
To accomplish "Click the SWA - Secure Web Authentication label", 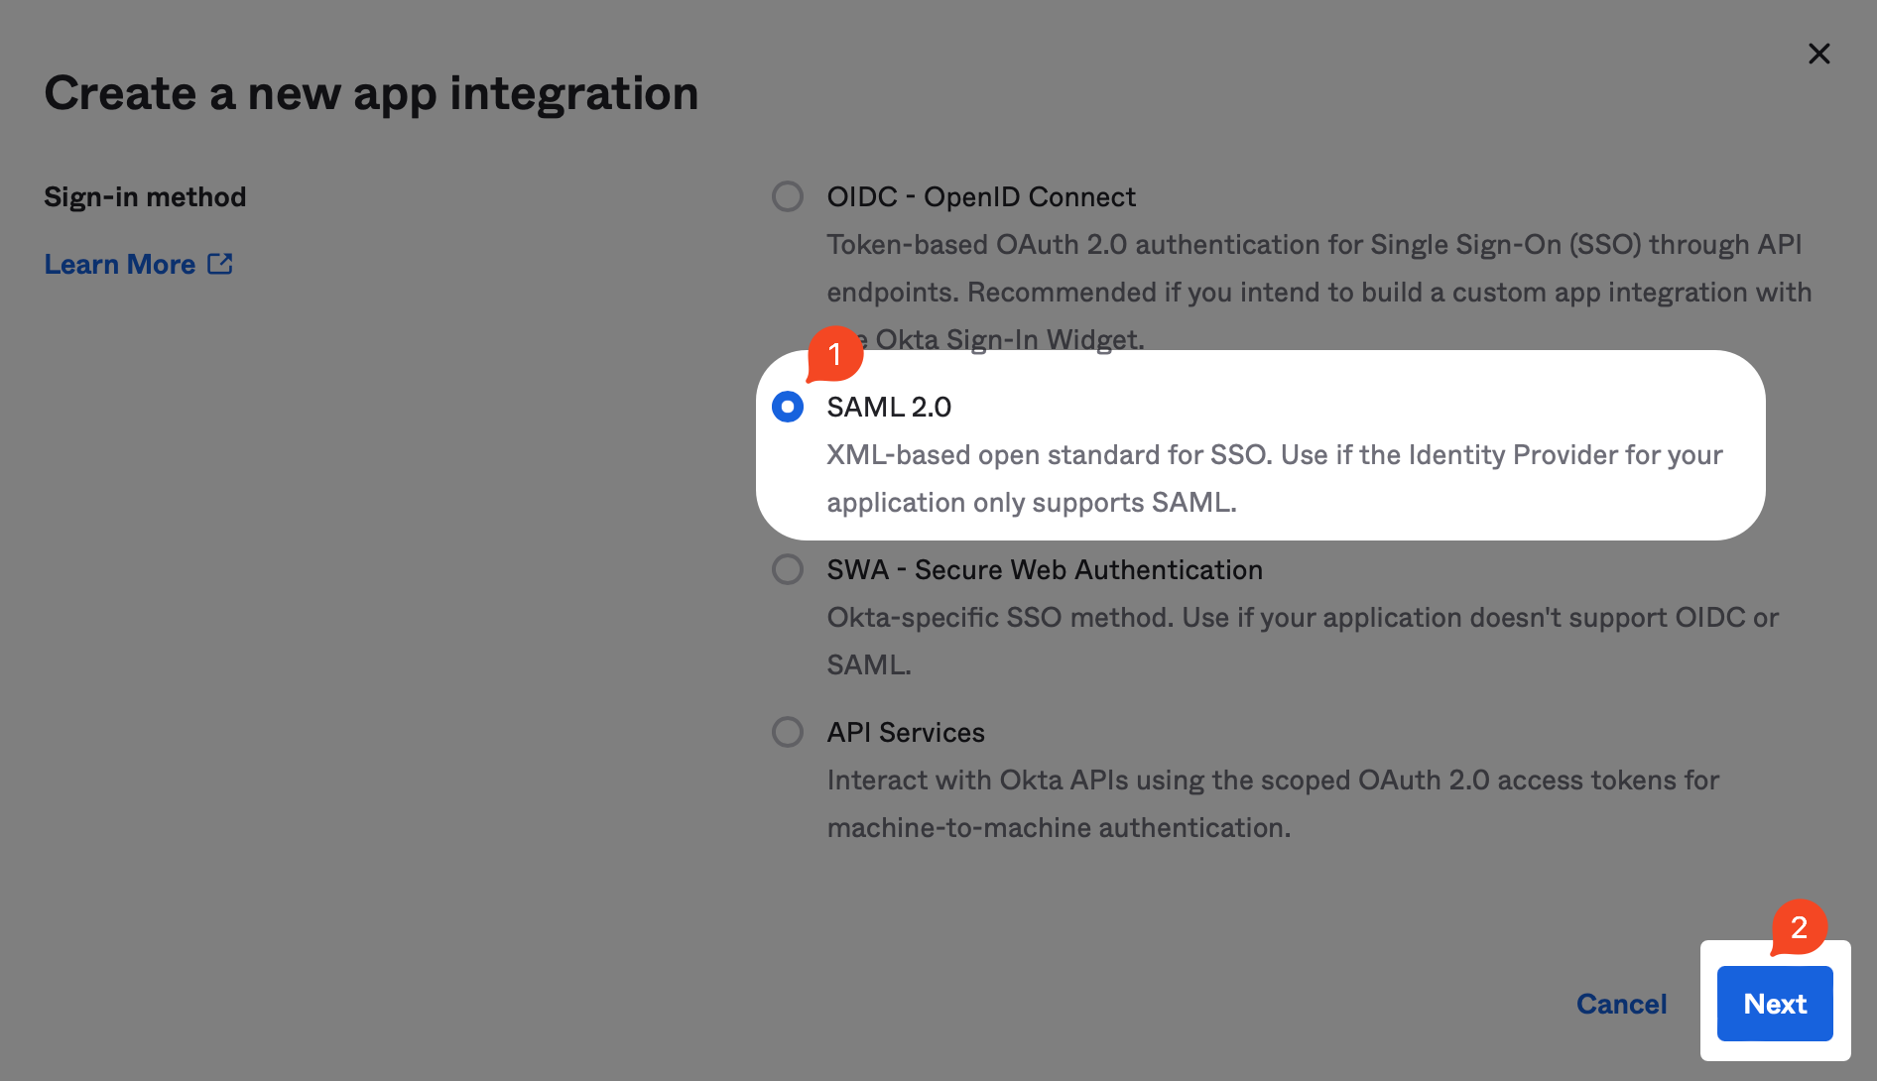I will pyautogui.click(x=1045, y=569).
